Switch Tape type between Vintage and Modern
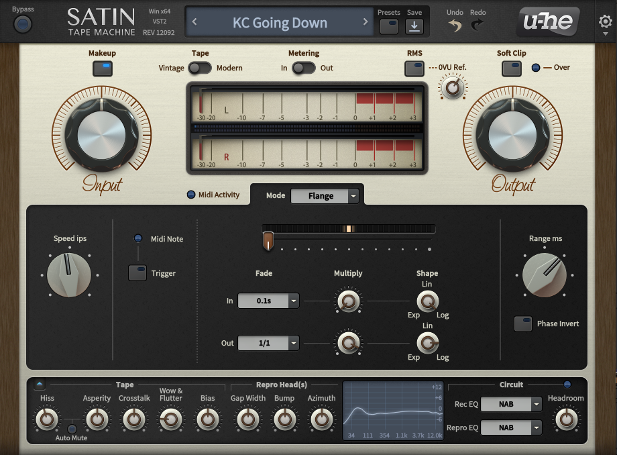 (200, 68)
